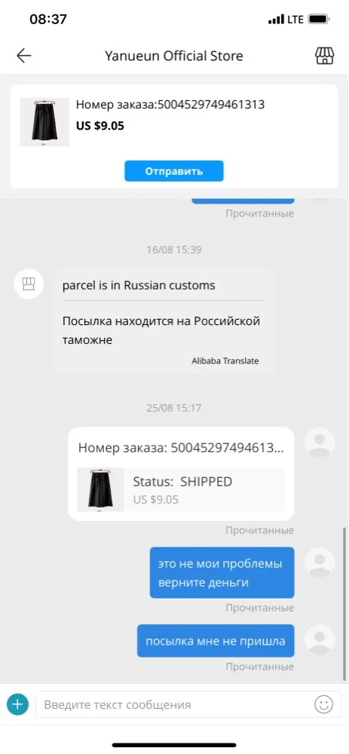The image size is (349, 754).
Task: Tap the seller's store avatar icon
Action: coord(29,284)
